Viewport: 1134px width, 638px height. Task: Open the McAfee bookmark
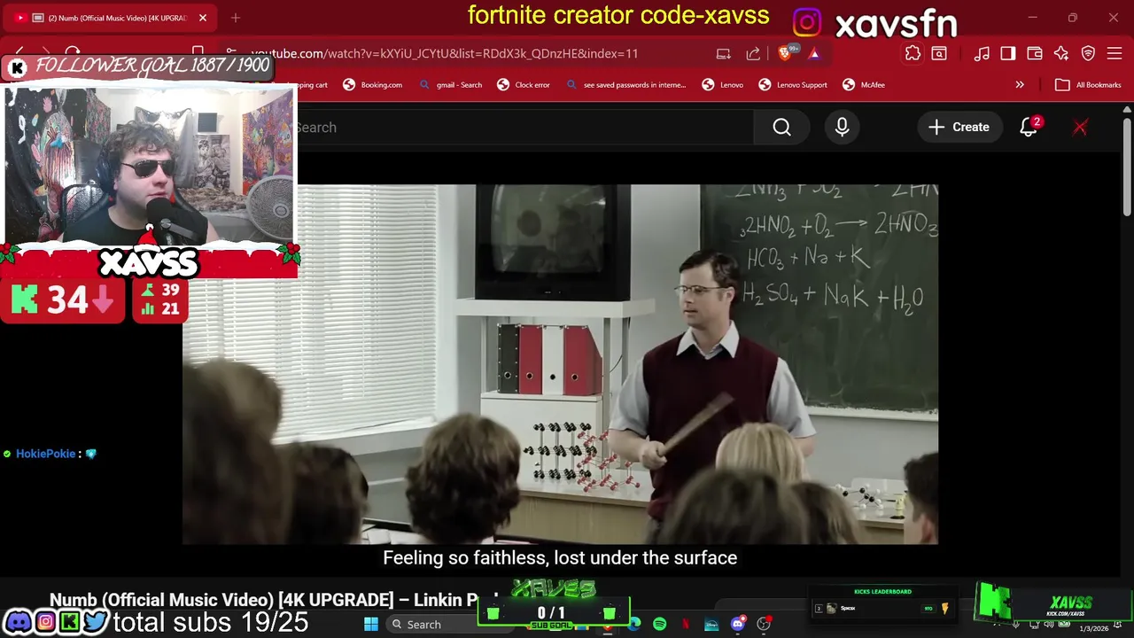click(x=864, y=85)
